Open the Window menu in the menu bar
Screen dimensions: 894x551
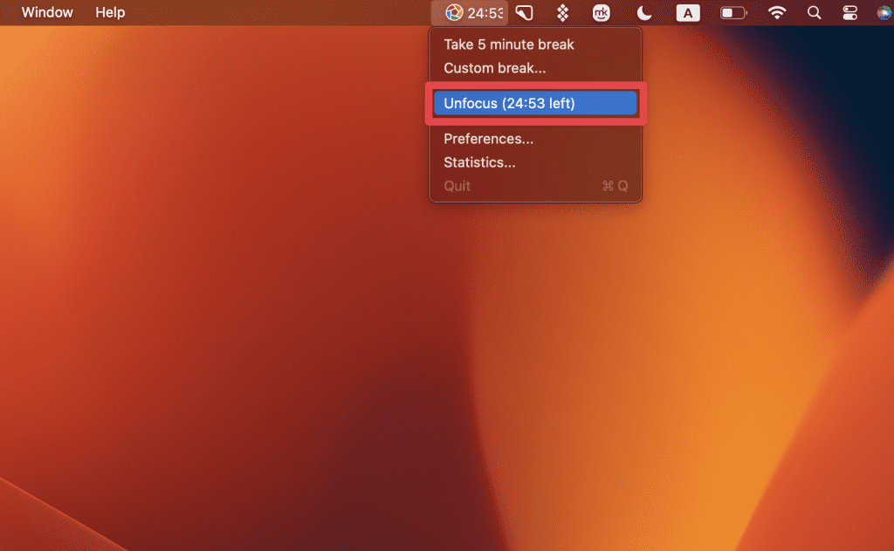pos(47,12)
